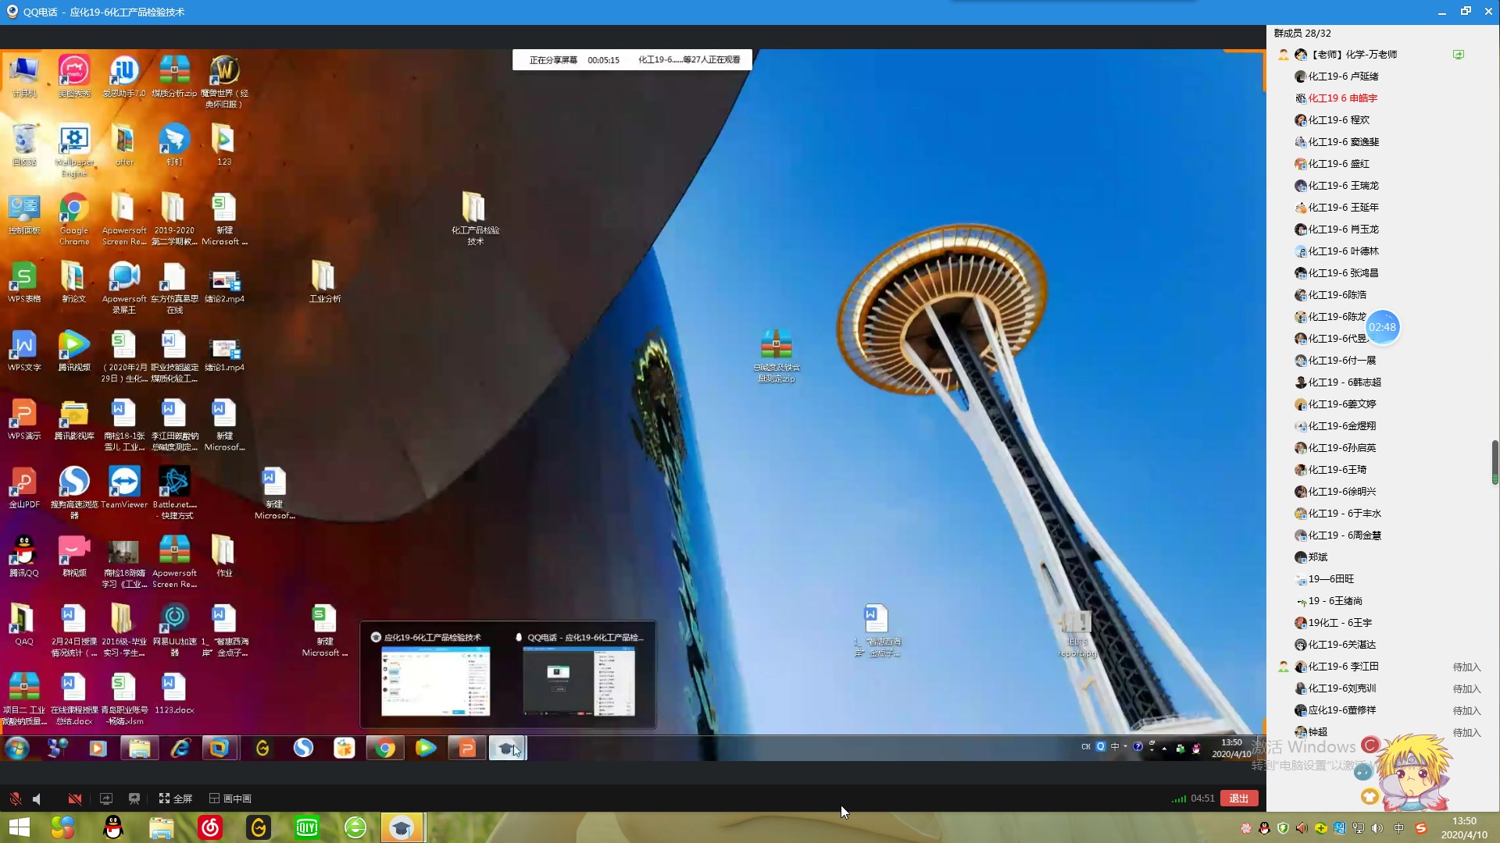Click the red 退出 button
Image resolution: width=1500 pixels, height=843 pixels.
coord(1238,798)
